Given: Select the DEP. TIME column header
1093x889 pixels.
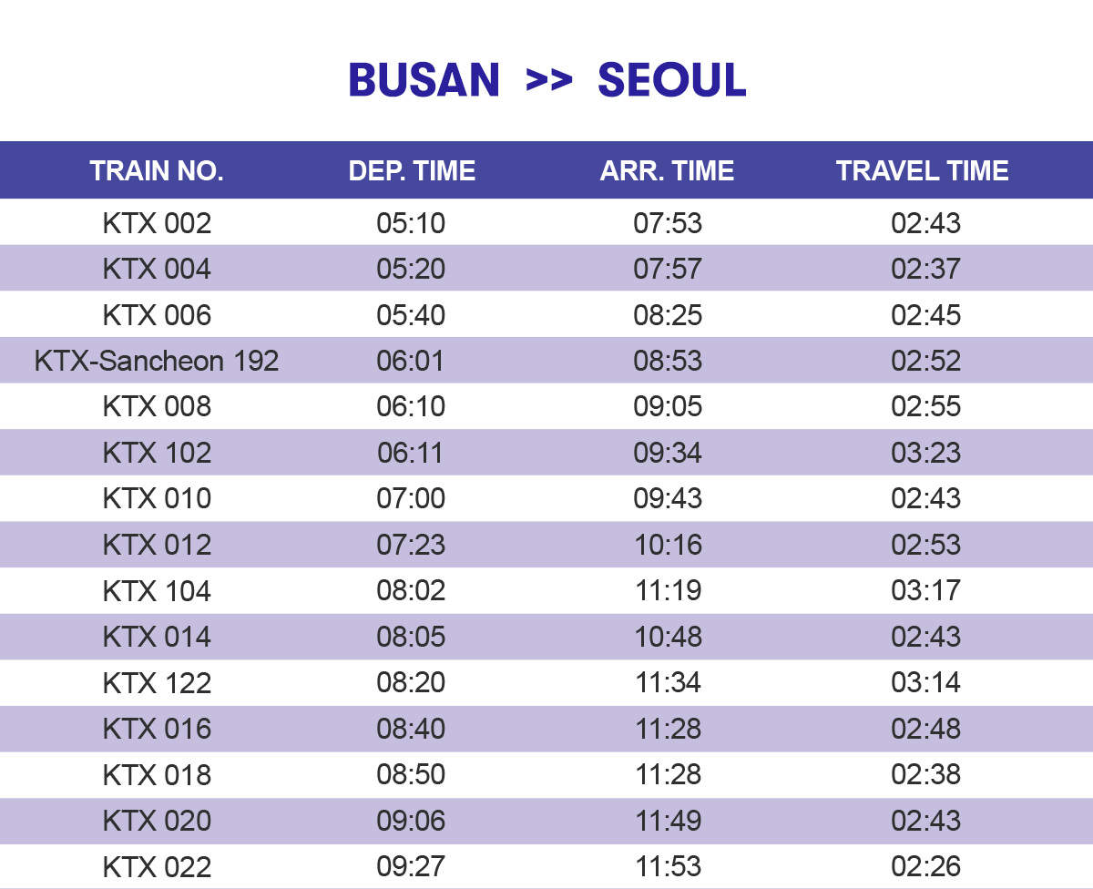Looking at the screenshot, I should [x=412, y=170].
